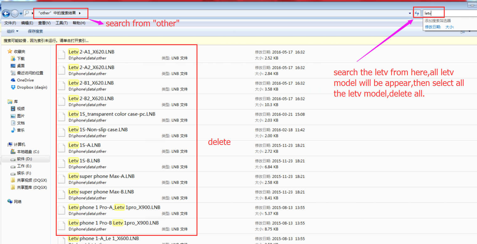
Task: Select icon of Letv phone 1 Pro-A_Letv 1pro_X900.LNB
Action: 62,210
